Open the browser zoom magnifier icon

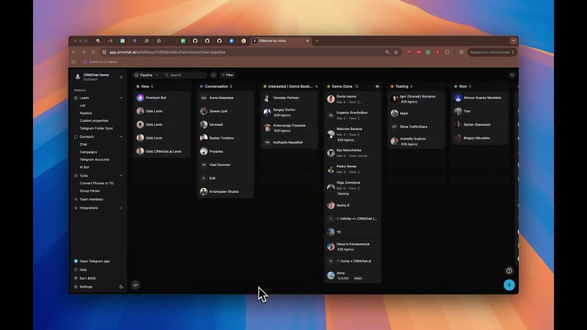click(388, 52)
